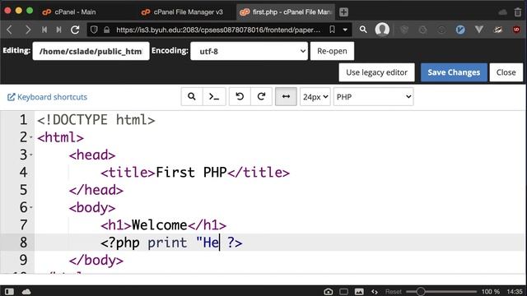This screenshot has width=527, height=296.
Task: Click the blue compass extension icon
Action: pyautogui.click(x=460, y=30)
